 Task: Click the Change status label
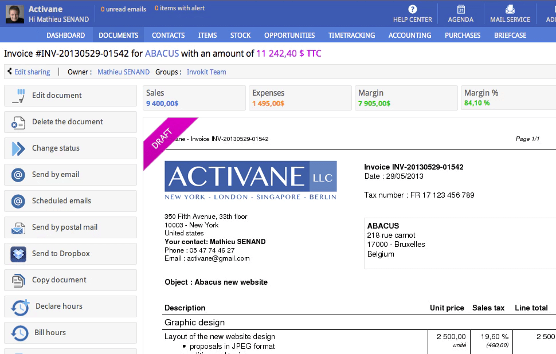[56, 148]
